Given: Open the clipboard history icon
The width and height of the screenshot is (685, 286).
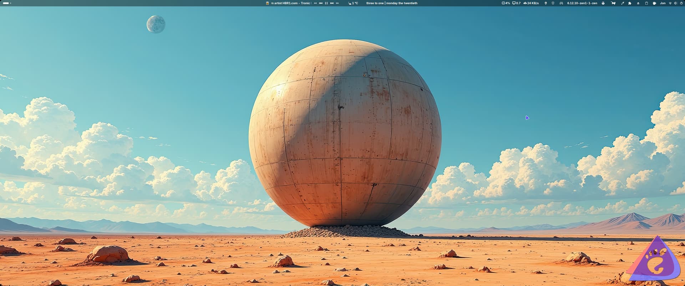Looking at the screenshot, I should pos(646,3).
